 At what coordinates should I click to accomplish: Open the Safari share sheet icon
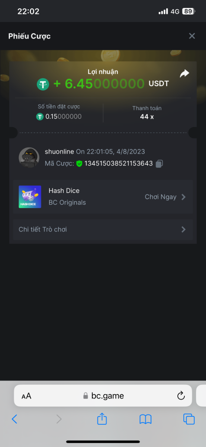[x=102, y=419]
